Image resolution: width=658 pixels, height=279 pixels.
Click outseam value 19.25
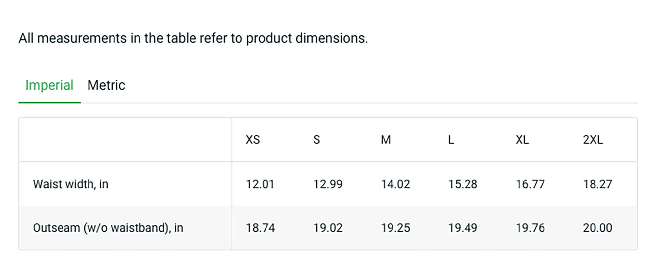click(x=395, y=228)
